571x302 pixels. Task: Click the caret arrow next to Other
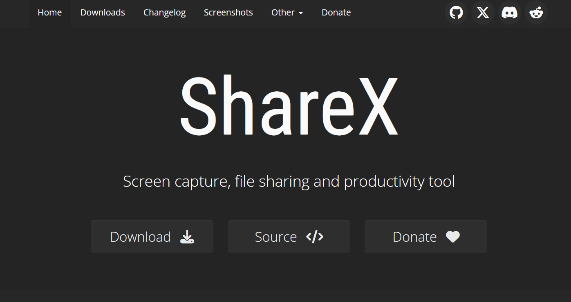[x=301, y=13]
